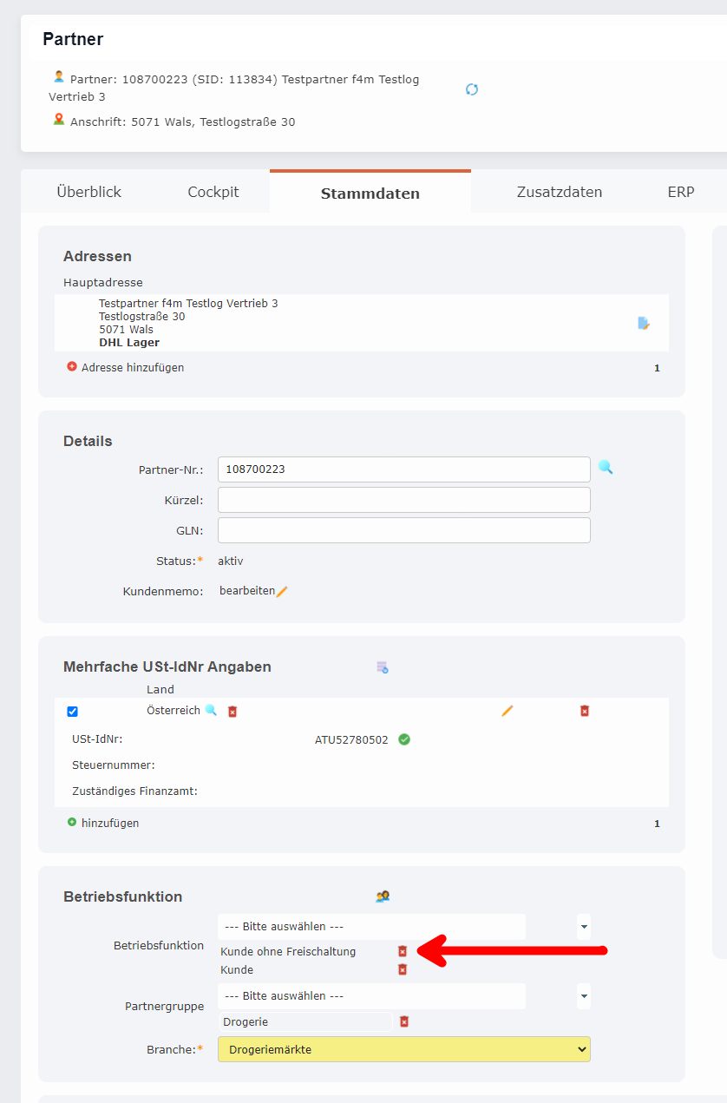727x1103 pixels.
Task: Open the Partnergruppe selection dropdown
Action: (x=583, y=996)
